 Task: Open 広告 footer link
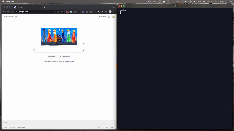point(6,127)
